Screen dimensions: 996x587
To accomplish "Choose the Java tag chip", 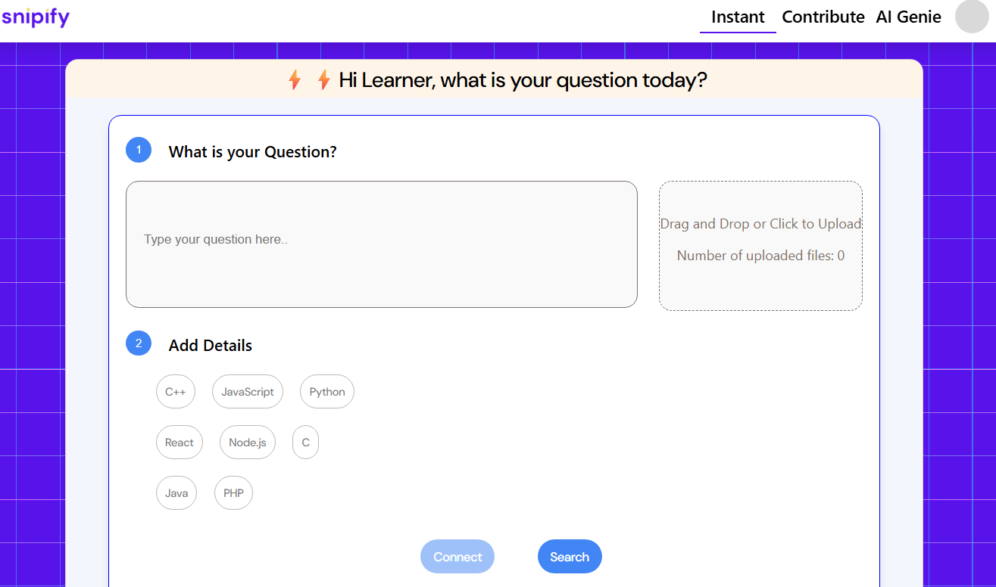I will point(176,493).
